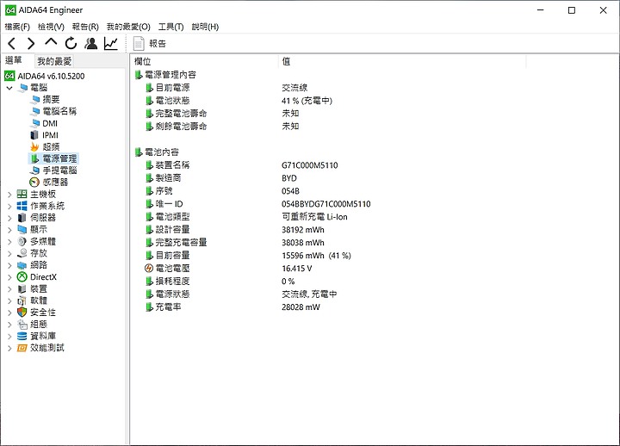Expand the 多媒體 tree node

(9, 242)
